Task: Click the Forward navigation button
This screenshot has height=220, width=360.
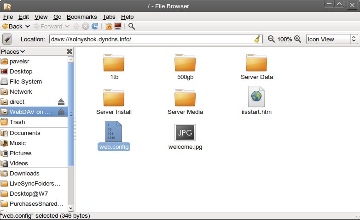Action: tap(48, 26)
